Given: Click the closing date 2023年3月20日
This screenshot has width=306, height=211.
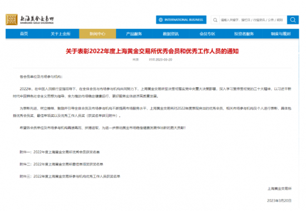Looking at the screenshot, I should (x=279, y=200).
